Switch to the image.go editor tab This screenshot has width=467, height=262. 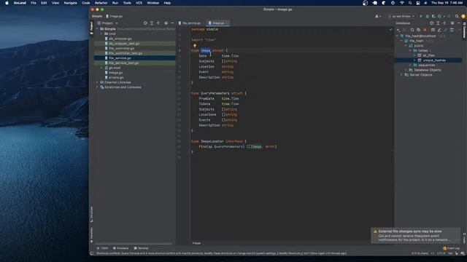click(217, 23)
